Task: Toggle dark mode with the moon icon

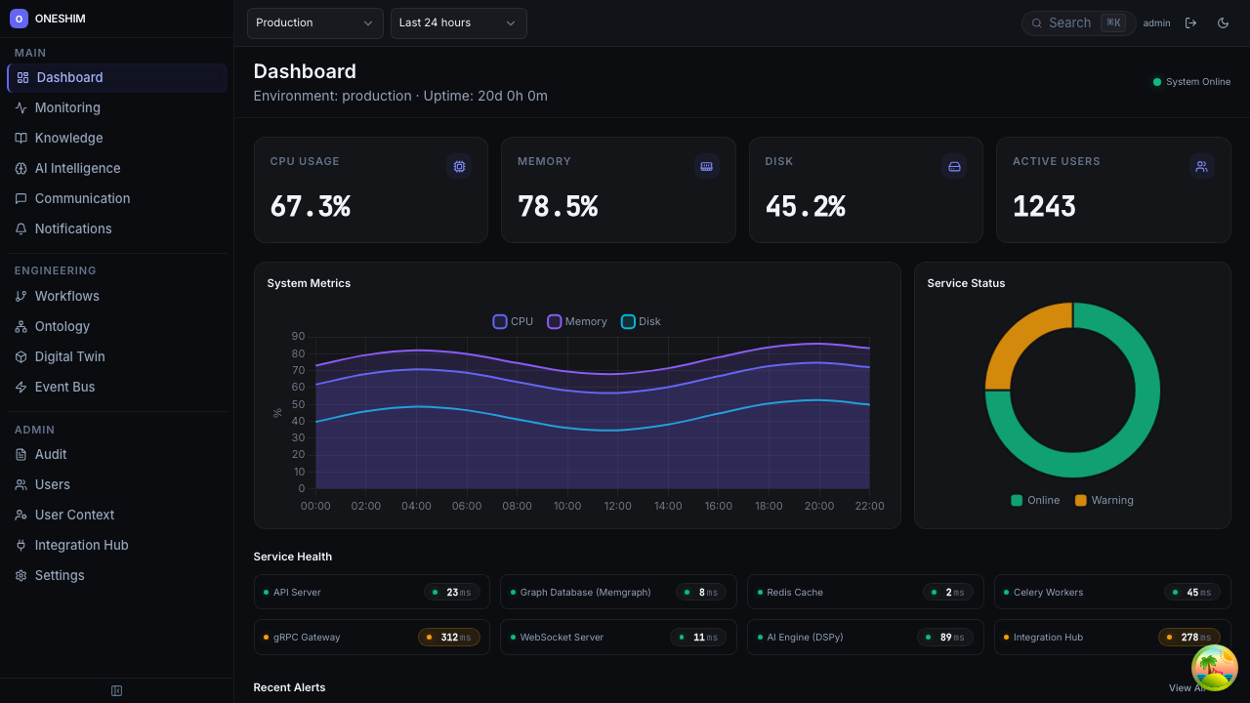Action: click(x=1223, y=22)
